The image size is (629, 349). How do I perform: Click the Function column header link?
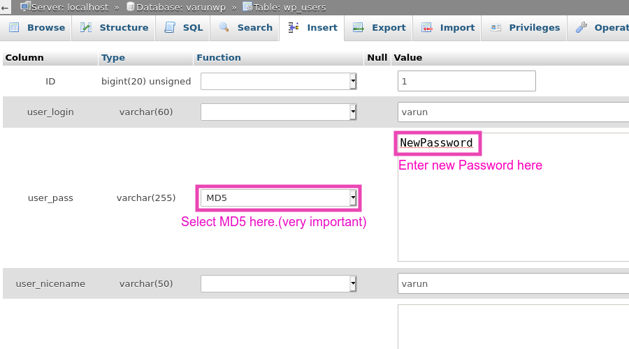(x=219, y=58)
